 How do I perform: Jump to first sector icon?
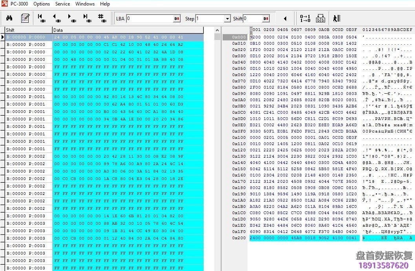click(x=41, y=18)
